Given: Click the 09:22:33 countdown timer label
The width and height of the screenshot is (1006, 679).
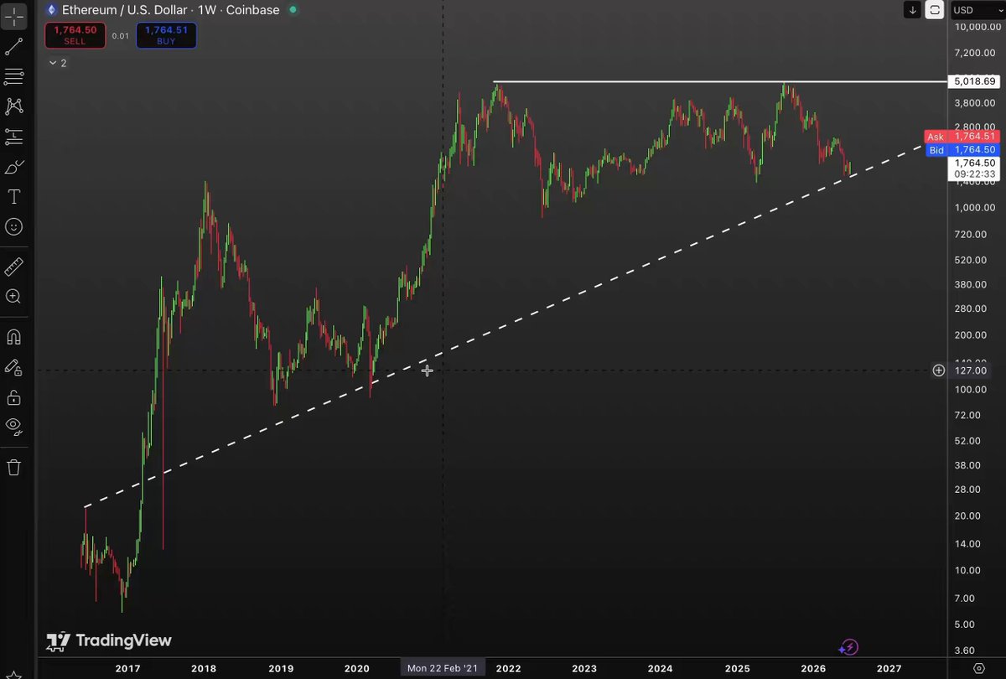Looking at the screenshot, I should (x=974, y=174).
